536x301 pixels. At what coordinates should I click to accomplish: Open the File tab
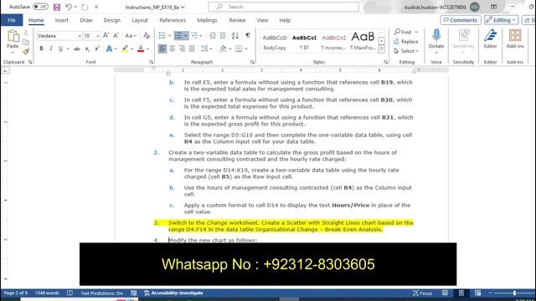click(x=12, y=20)
